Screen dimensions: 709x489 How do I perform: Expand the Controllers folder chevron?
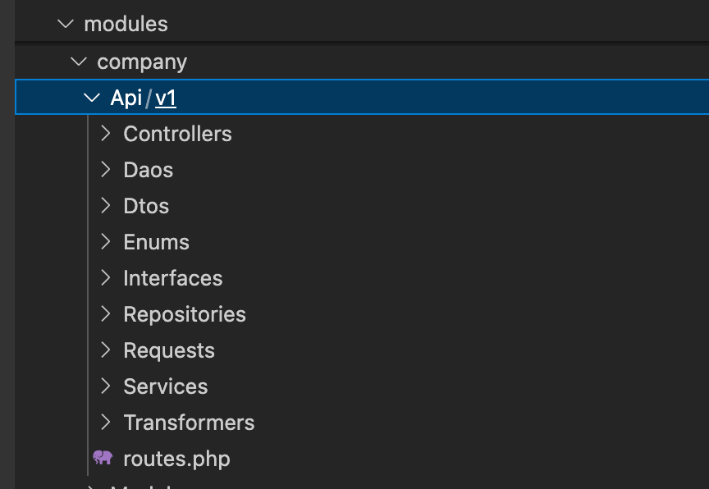pyautogui.click(x=106, y=134)
